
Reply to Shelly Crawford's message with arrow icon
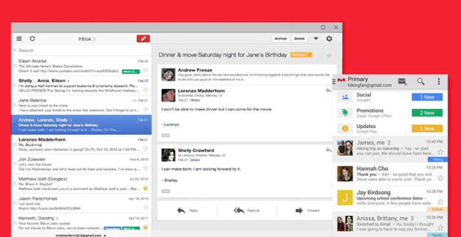(329, 150)
